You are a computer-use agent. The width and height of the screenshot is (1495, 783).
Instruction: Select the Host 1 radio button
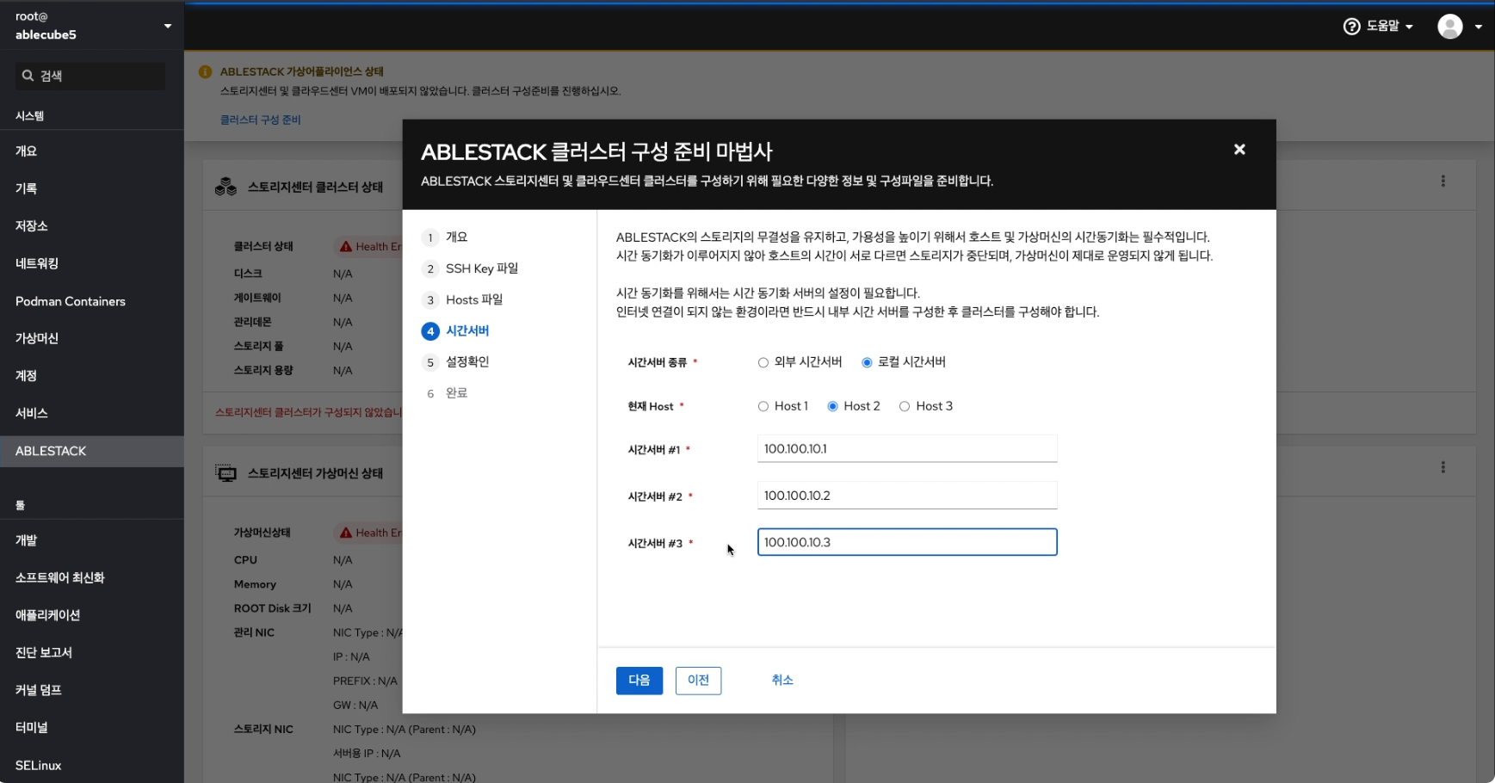click(x=763, y=407)
